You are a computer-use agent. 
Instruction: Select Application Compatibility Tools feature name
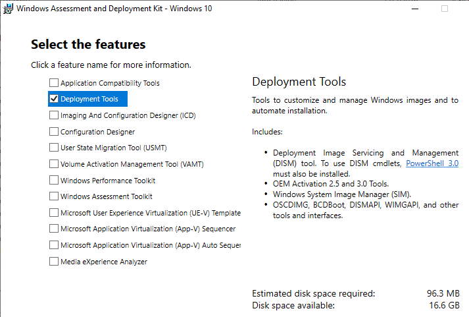110,83
